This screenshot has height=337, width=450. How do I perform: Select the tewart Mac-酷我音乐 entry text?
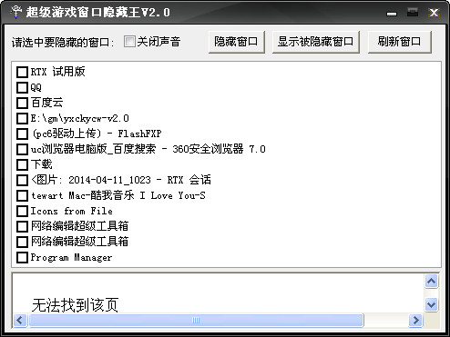click(x=82, y=195)
